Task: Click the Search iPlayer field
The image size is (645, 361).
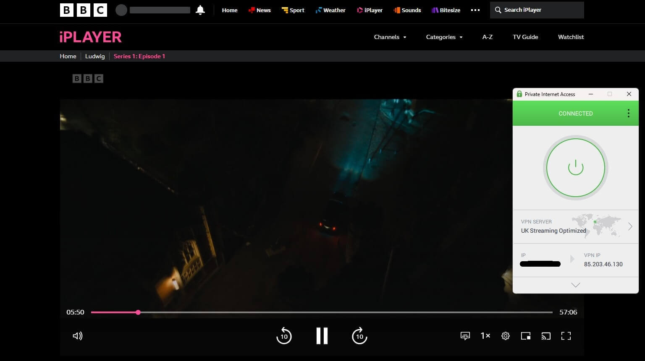Action: pos(537,10)
